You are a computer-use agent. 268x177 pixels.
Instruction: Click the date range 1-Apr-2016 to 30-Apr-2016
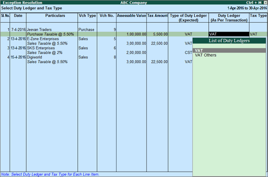click(x=247, y=8)
